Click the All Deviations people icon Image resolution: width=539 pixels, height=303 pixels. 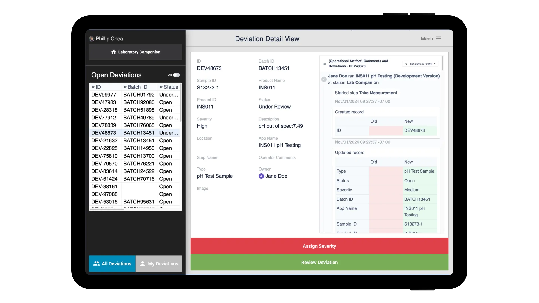[97, 263]
